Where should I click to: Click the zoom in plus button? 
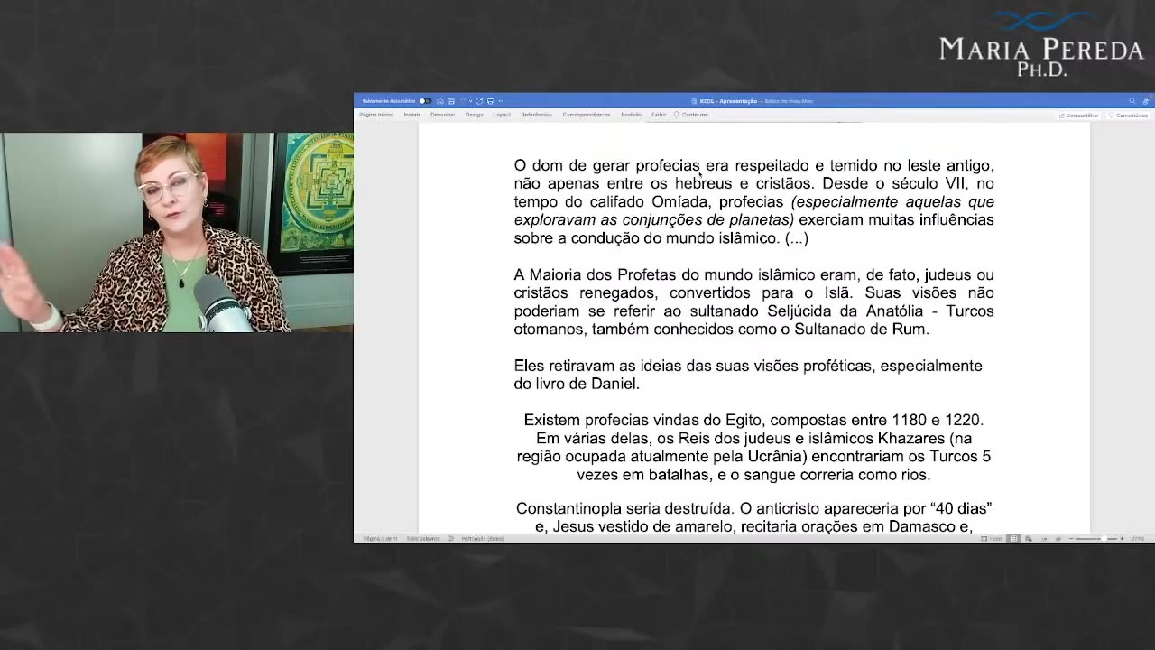pos(1123,539)
